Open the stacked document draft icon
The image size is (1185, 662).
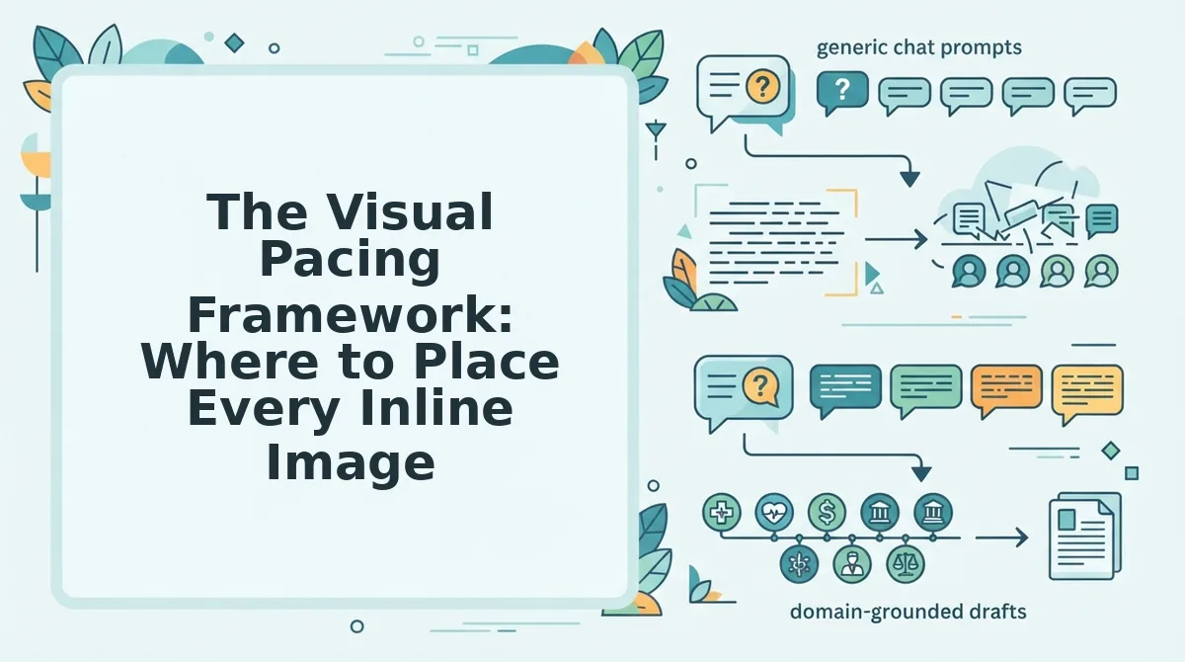pos(1083,536)
